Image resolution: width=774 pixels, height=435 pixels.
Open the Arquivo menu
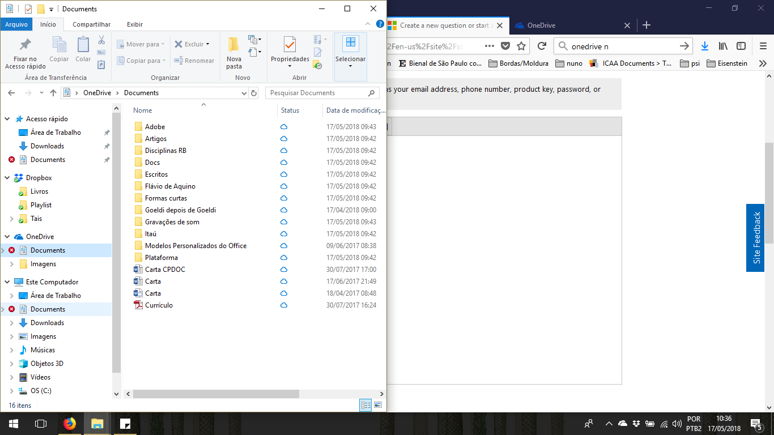pos(16,24)
